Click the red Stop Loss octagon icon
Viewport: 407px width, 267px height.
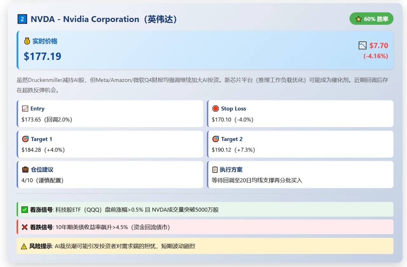215,109
